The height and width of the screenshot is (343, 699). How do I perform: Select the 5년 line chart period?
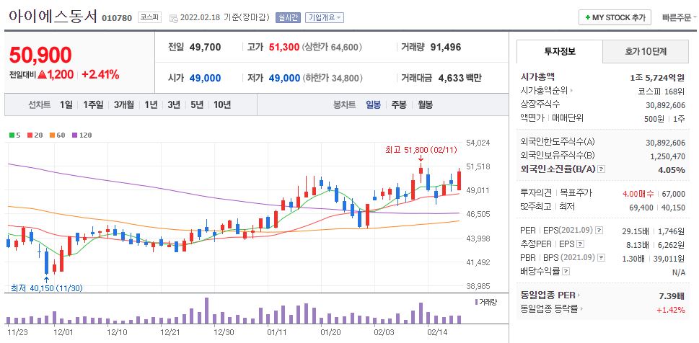197,105
